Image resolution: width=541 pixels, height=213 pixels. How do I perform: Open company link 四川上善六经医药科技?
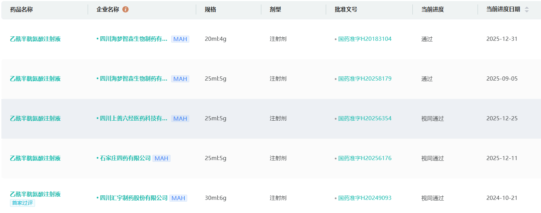tap(133, 119)
